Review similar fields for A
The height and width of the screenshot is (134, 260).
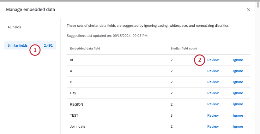213,71
